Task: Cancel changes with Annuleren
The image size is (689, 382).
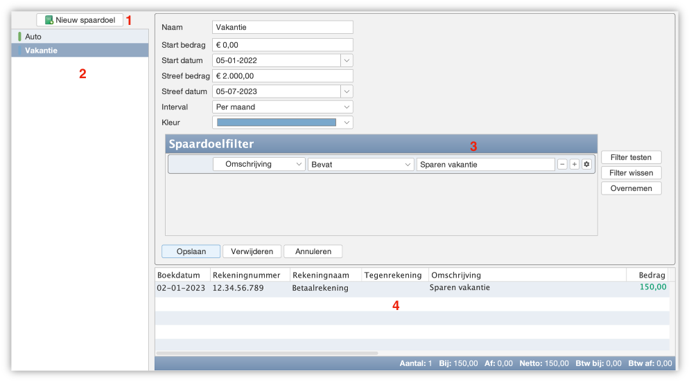Action: [x=313, y=251]
